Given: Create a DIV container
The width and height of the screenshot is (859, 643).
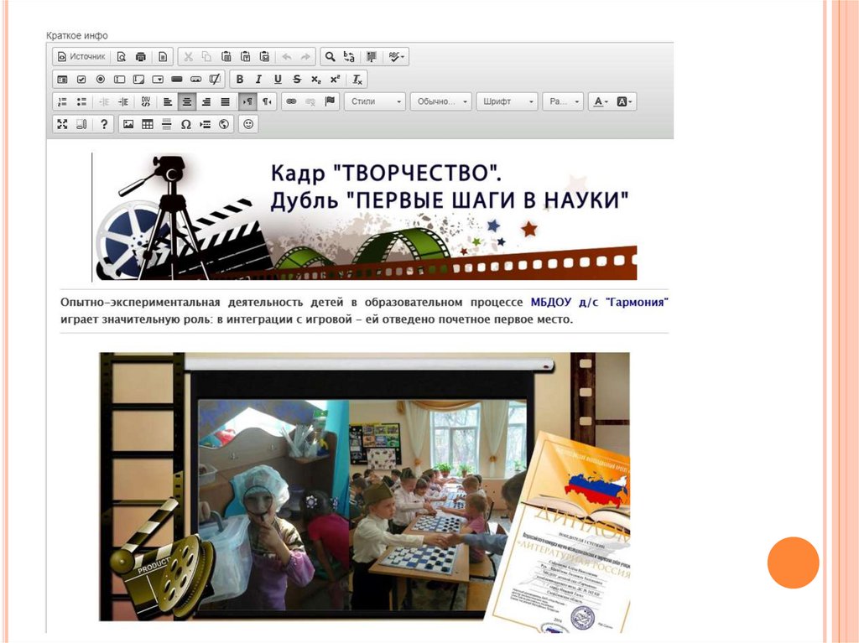Looking at the screenshot, I should pyautogui.click(x=145, y=101).
